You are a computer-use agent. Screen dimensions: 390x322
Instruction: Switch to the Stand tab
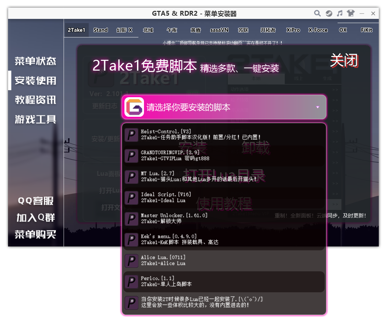point(100,30)
